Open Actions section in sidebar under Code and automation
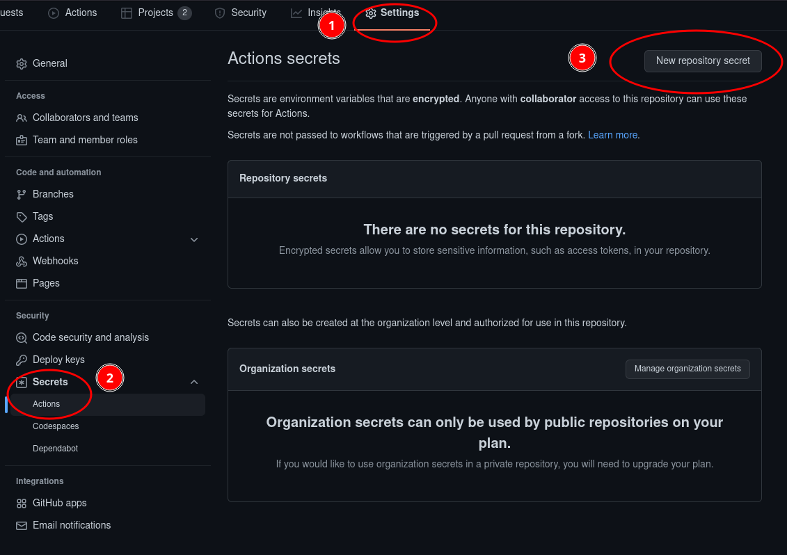The height and width of the screenshot is (555, 787). pyautogui.click(x=48, y=239)
